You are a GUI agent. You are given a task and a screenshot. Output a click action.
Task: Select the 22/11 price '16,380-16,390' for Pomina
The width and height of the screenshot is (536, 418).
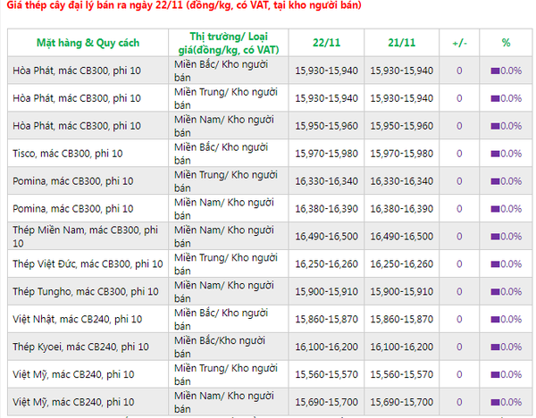(x=326, y=209)
